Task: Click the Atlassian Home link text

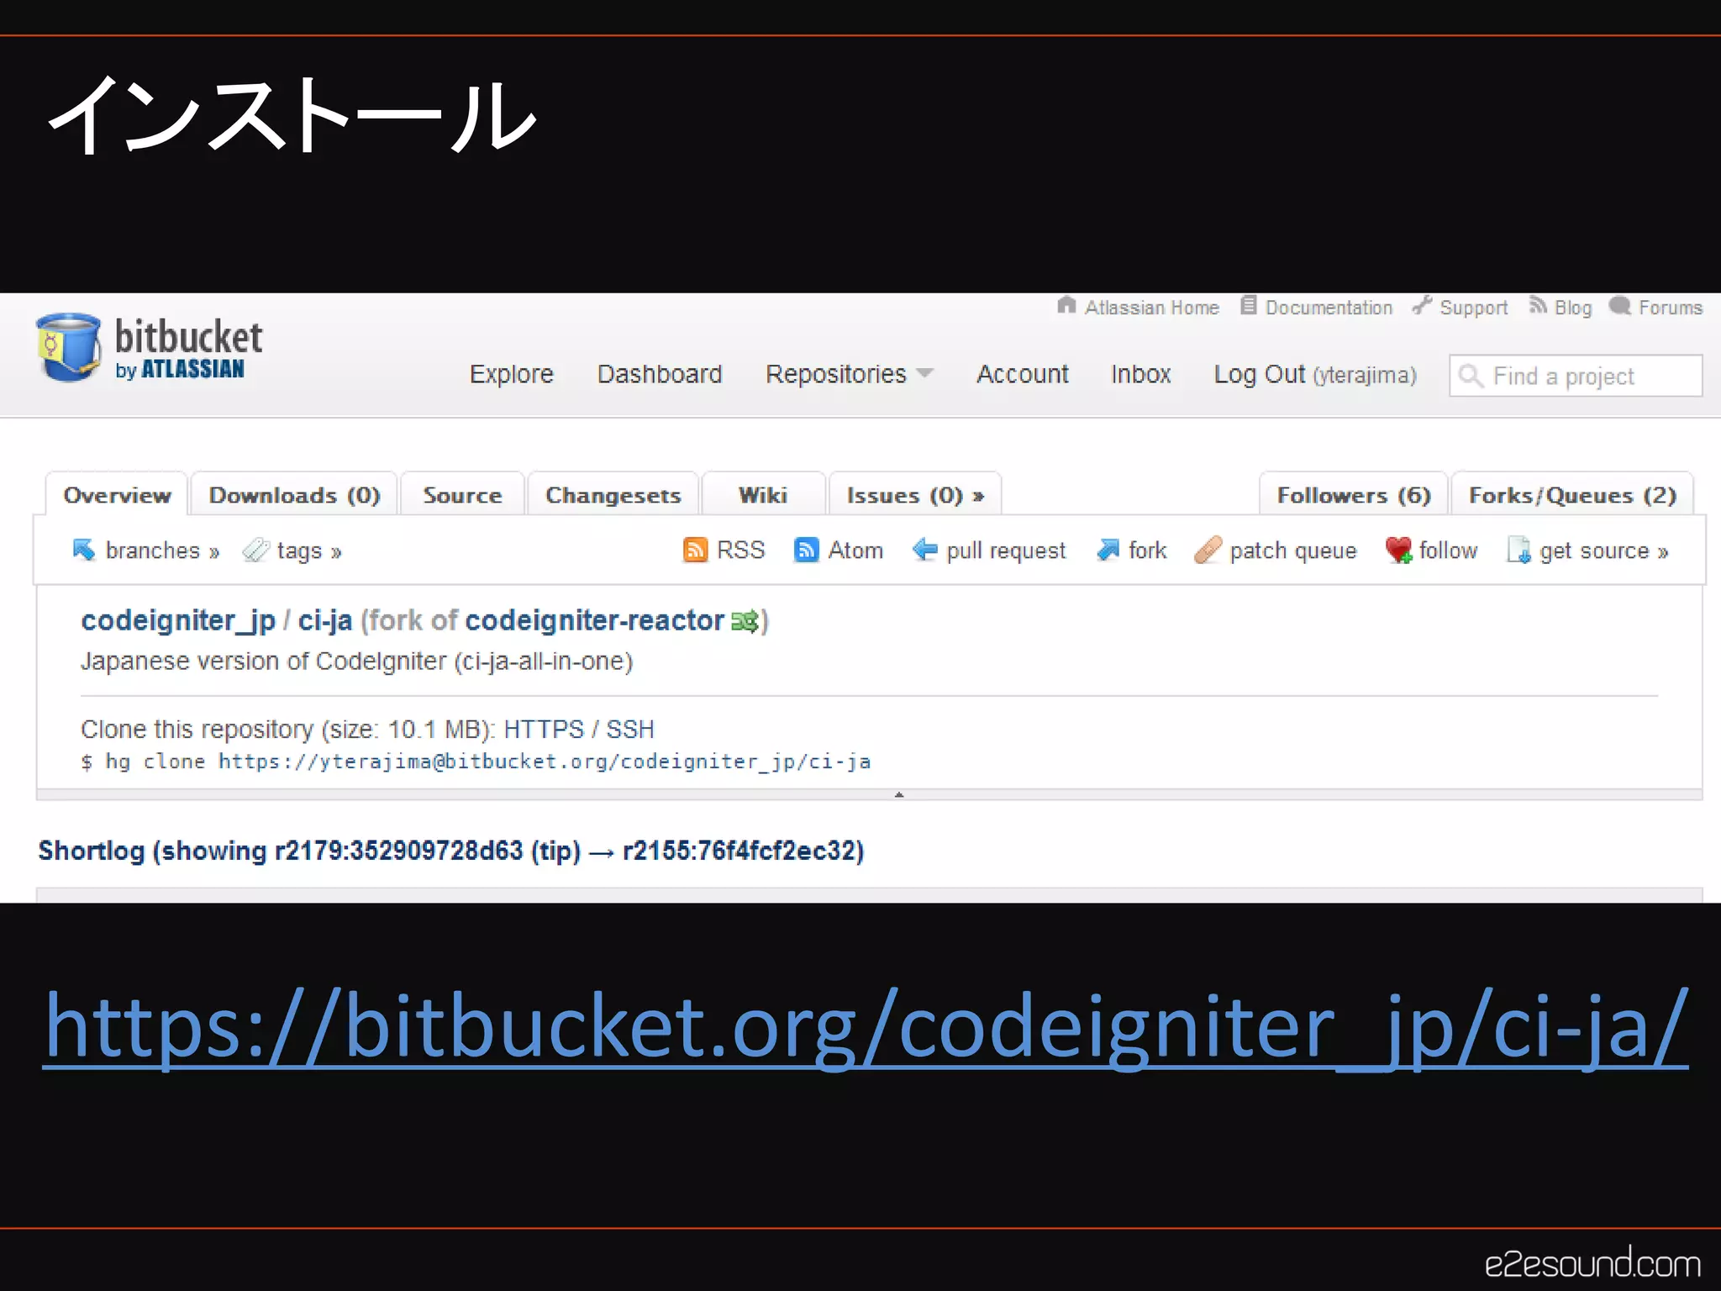Action: 1151,308
